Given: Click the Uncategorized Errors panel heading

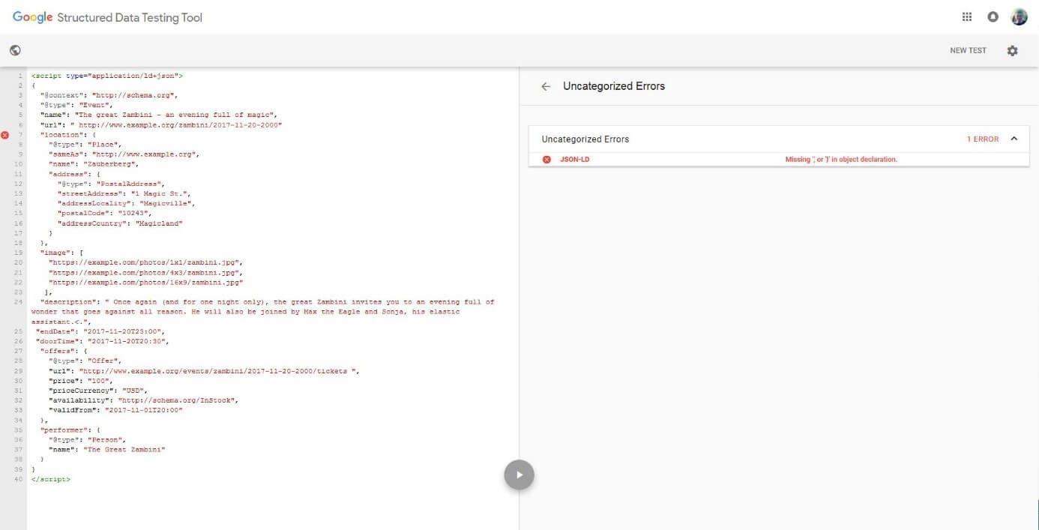Looking at the screenshot, I should pos(585,139).
